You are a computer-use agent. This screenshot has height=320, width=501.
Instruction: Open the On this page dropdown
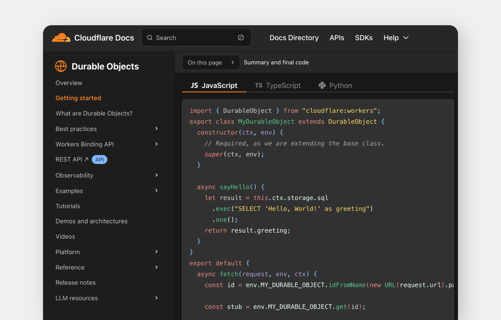[211, 63]
